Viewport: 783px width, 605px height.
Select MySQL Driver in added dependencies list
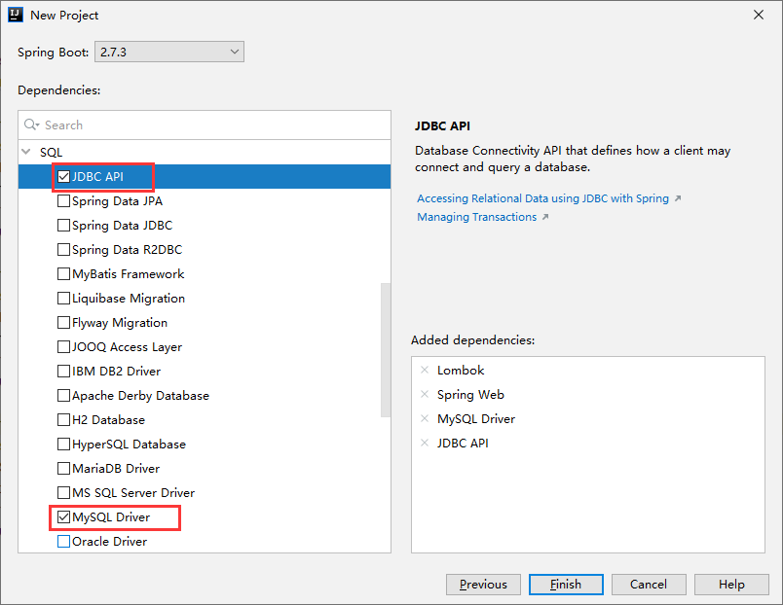point(476,419)
